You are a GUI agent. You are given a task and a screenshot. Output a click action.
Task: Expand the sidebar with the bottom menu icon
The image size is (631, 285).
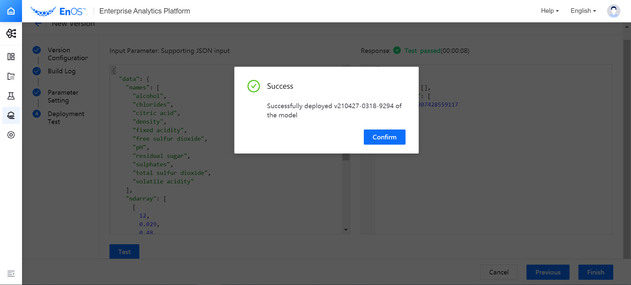point(11,273)
